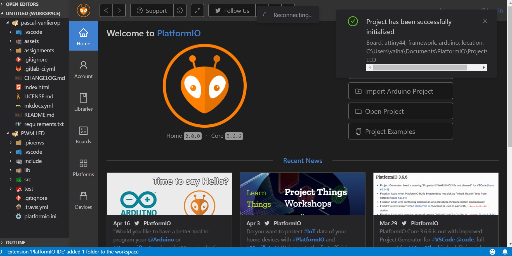This screenshot has height=256, width=512.
Task: Click the green success checkmark icon
Action: click(353, 21)
